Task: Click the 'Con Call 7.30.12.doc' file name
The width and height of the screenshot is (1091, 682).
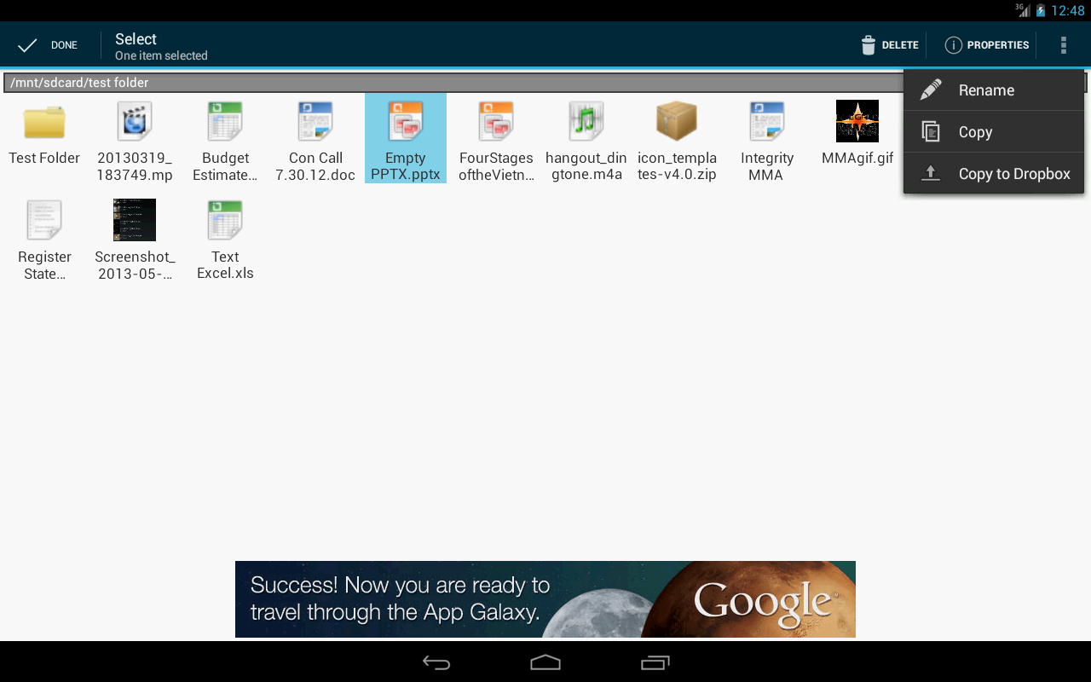Action: pyautogui.click(x=315, y=166)
